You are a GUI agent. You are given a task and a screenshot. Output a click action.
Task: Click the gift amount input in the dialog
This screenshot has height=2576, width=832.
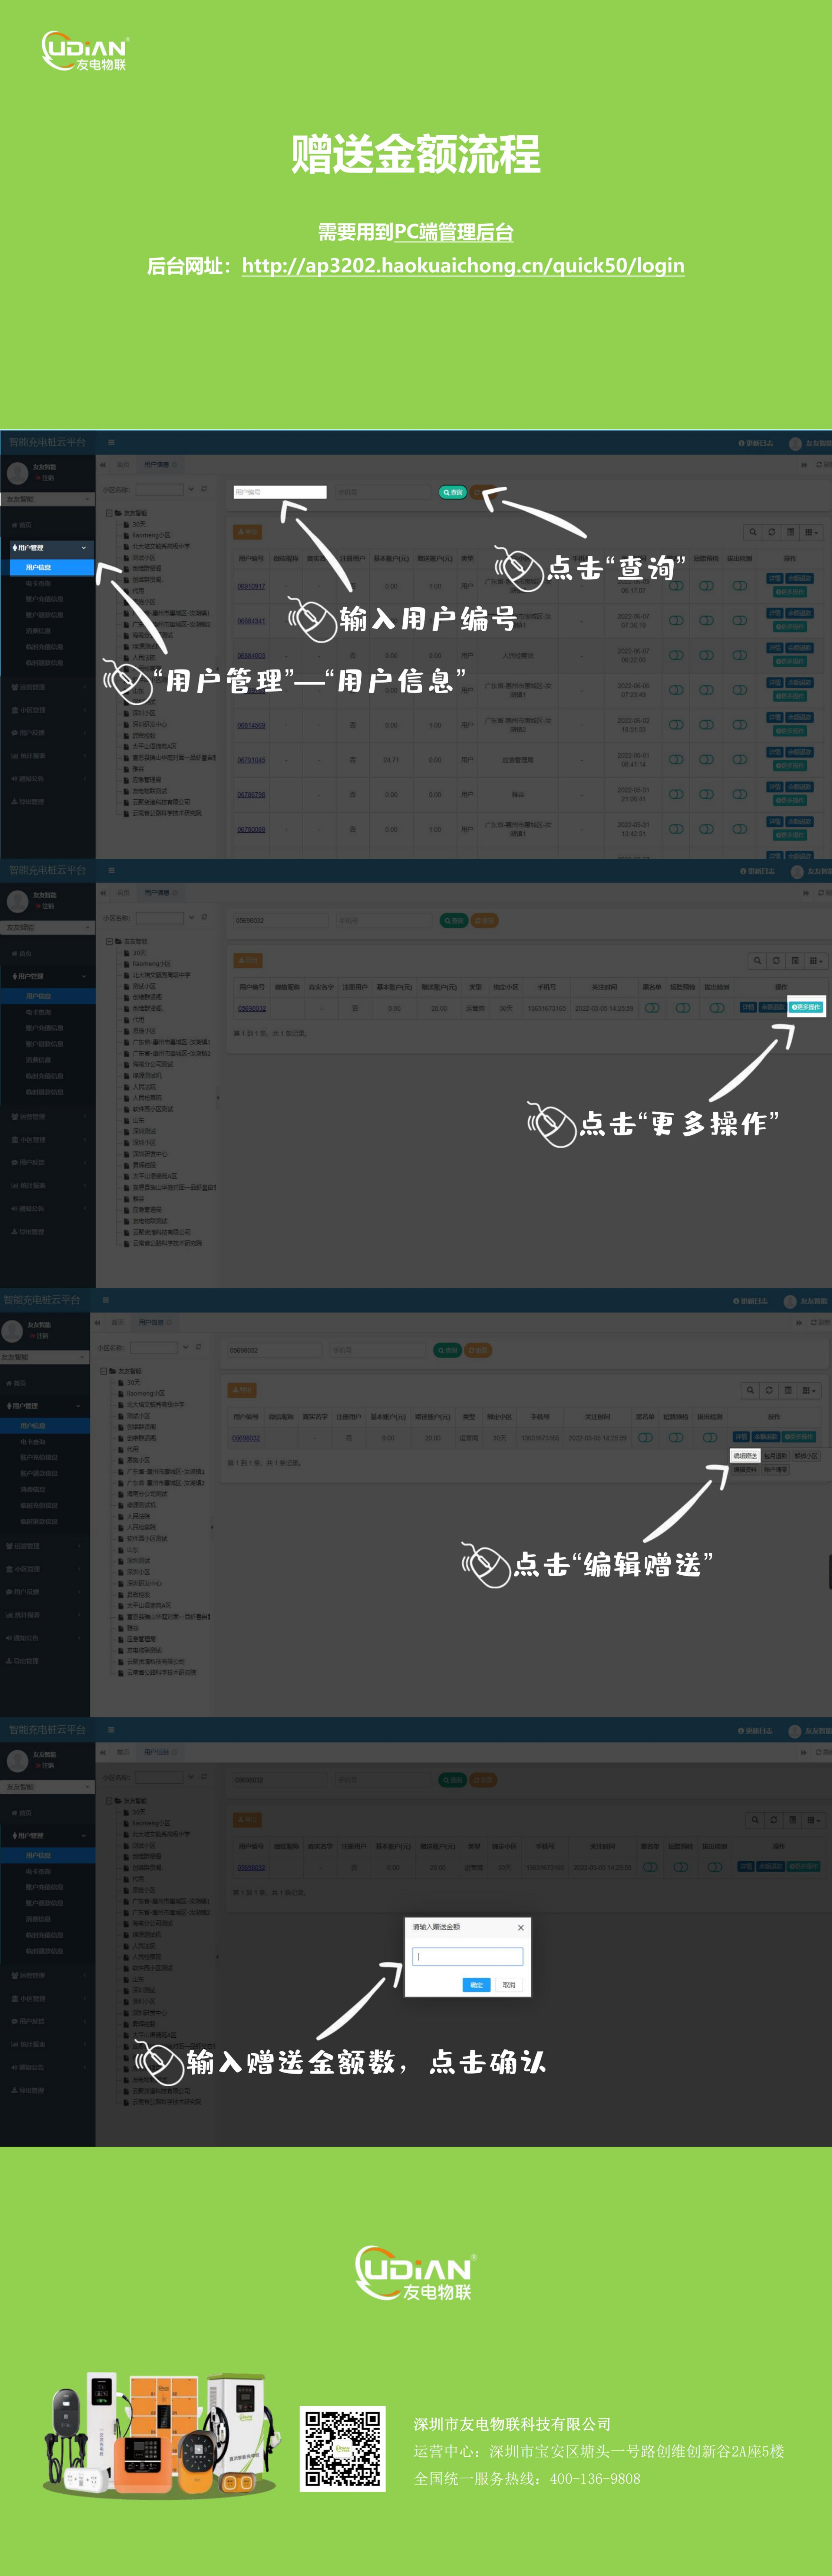[x=468, y=1957]
